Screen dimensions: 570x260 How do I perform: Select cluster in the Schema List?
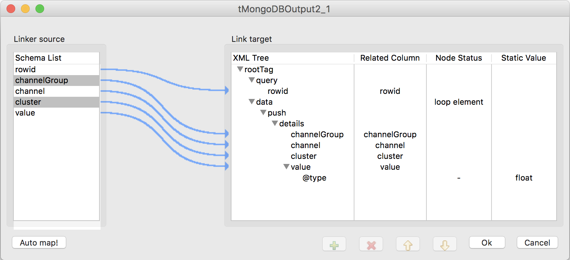click(56, 102)
